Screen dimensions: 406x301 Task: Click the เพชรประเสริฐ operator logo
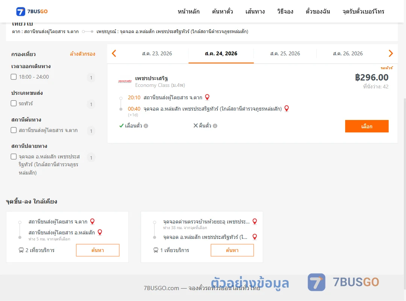[125, 81]
